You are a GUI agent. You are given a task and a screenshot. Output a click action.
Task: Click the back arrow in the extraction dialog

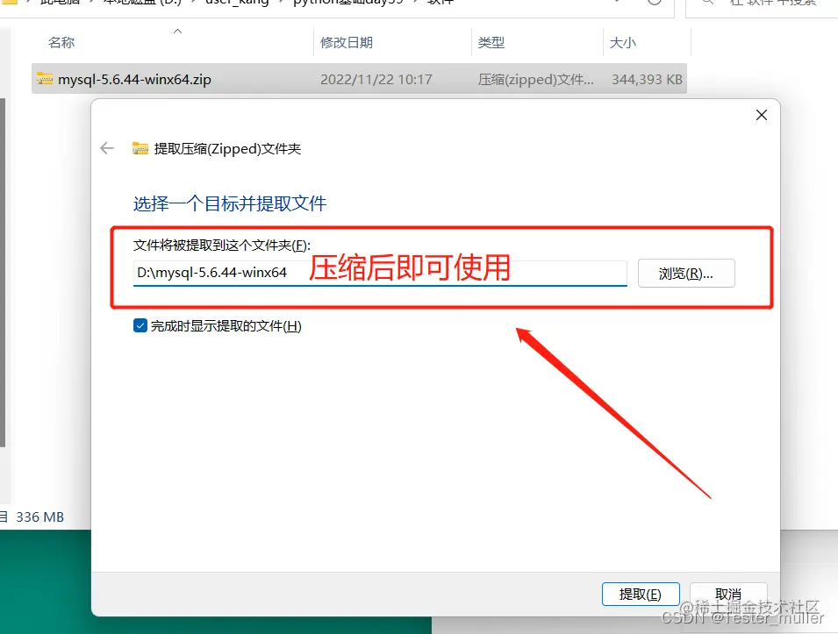[106, 148]
